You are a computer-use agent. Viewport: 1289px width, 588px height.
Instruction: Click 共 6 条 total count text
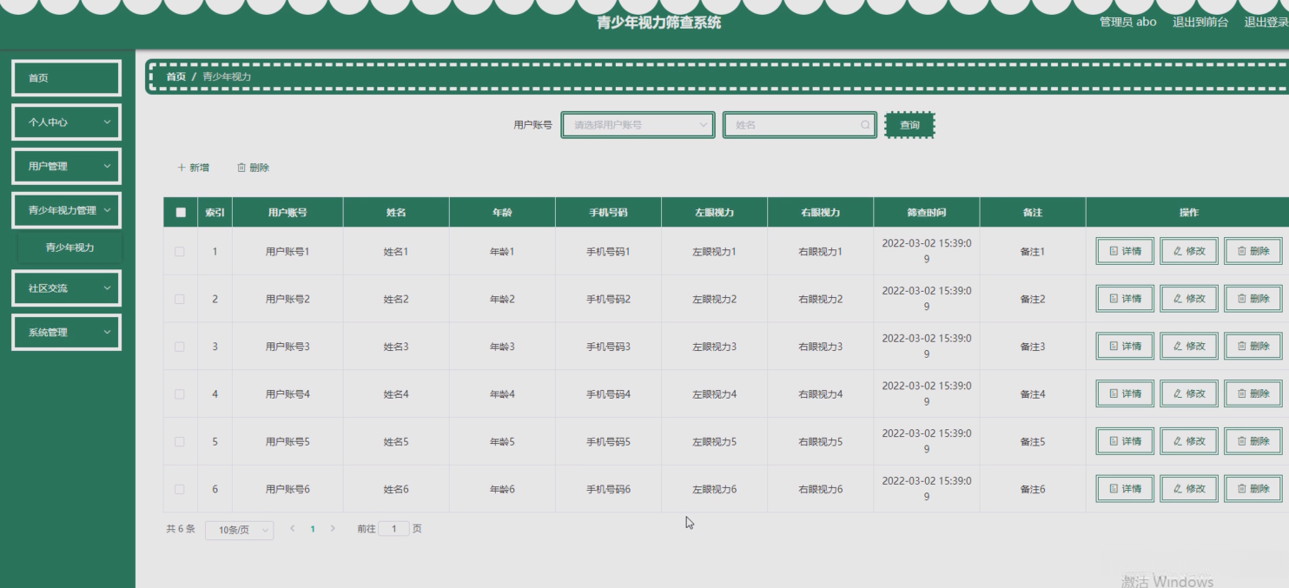pos(181,528)
